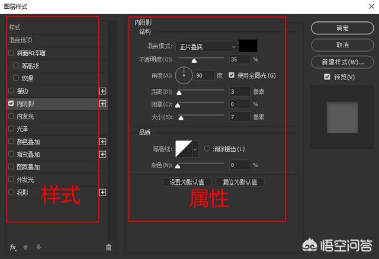379x259 pixels.
Task: Enable the 颜色叠加 checkbox
Action: pyautogui.click(x=11, y=141)
